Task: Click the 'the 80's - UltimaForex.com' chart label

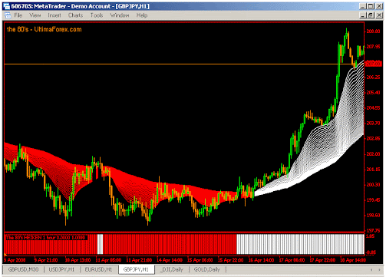Action: point(45,29)
